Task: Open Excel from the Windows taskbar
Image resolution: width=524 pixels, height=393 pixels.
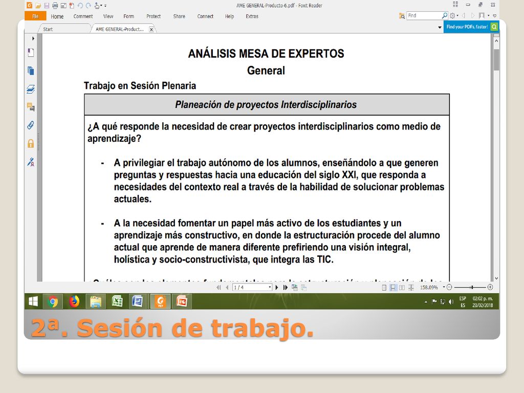Action: (117, 302)
